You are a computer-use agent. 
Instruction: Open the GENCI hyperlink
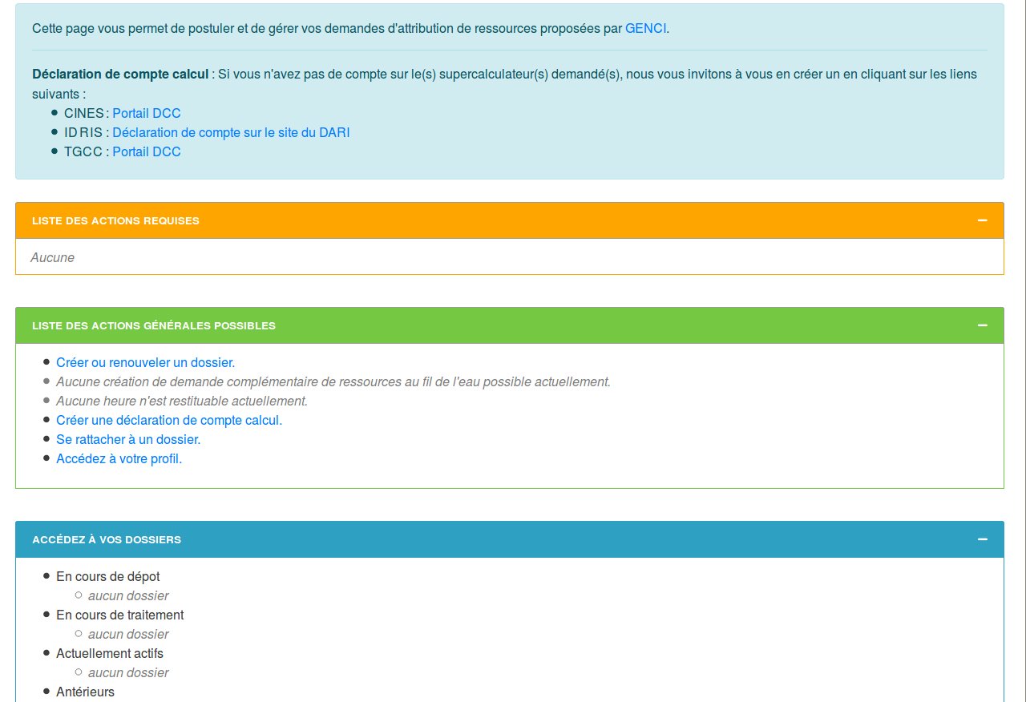(x=646, y=28)
